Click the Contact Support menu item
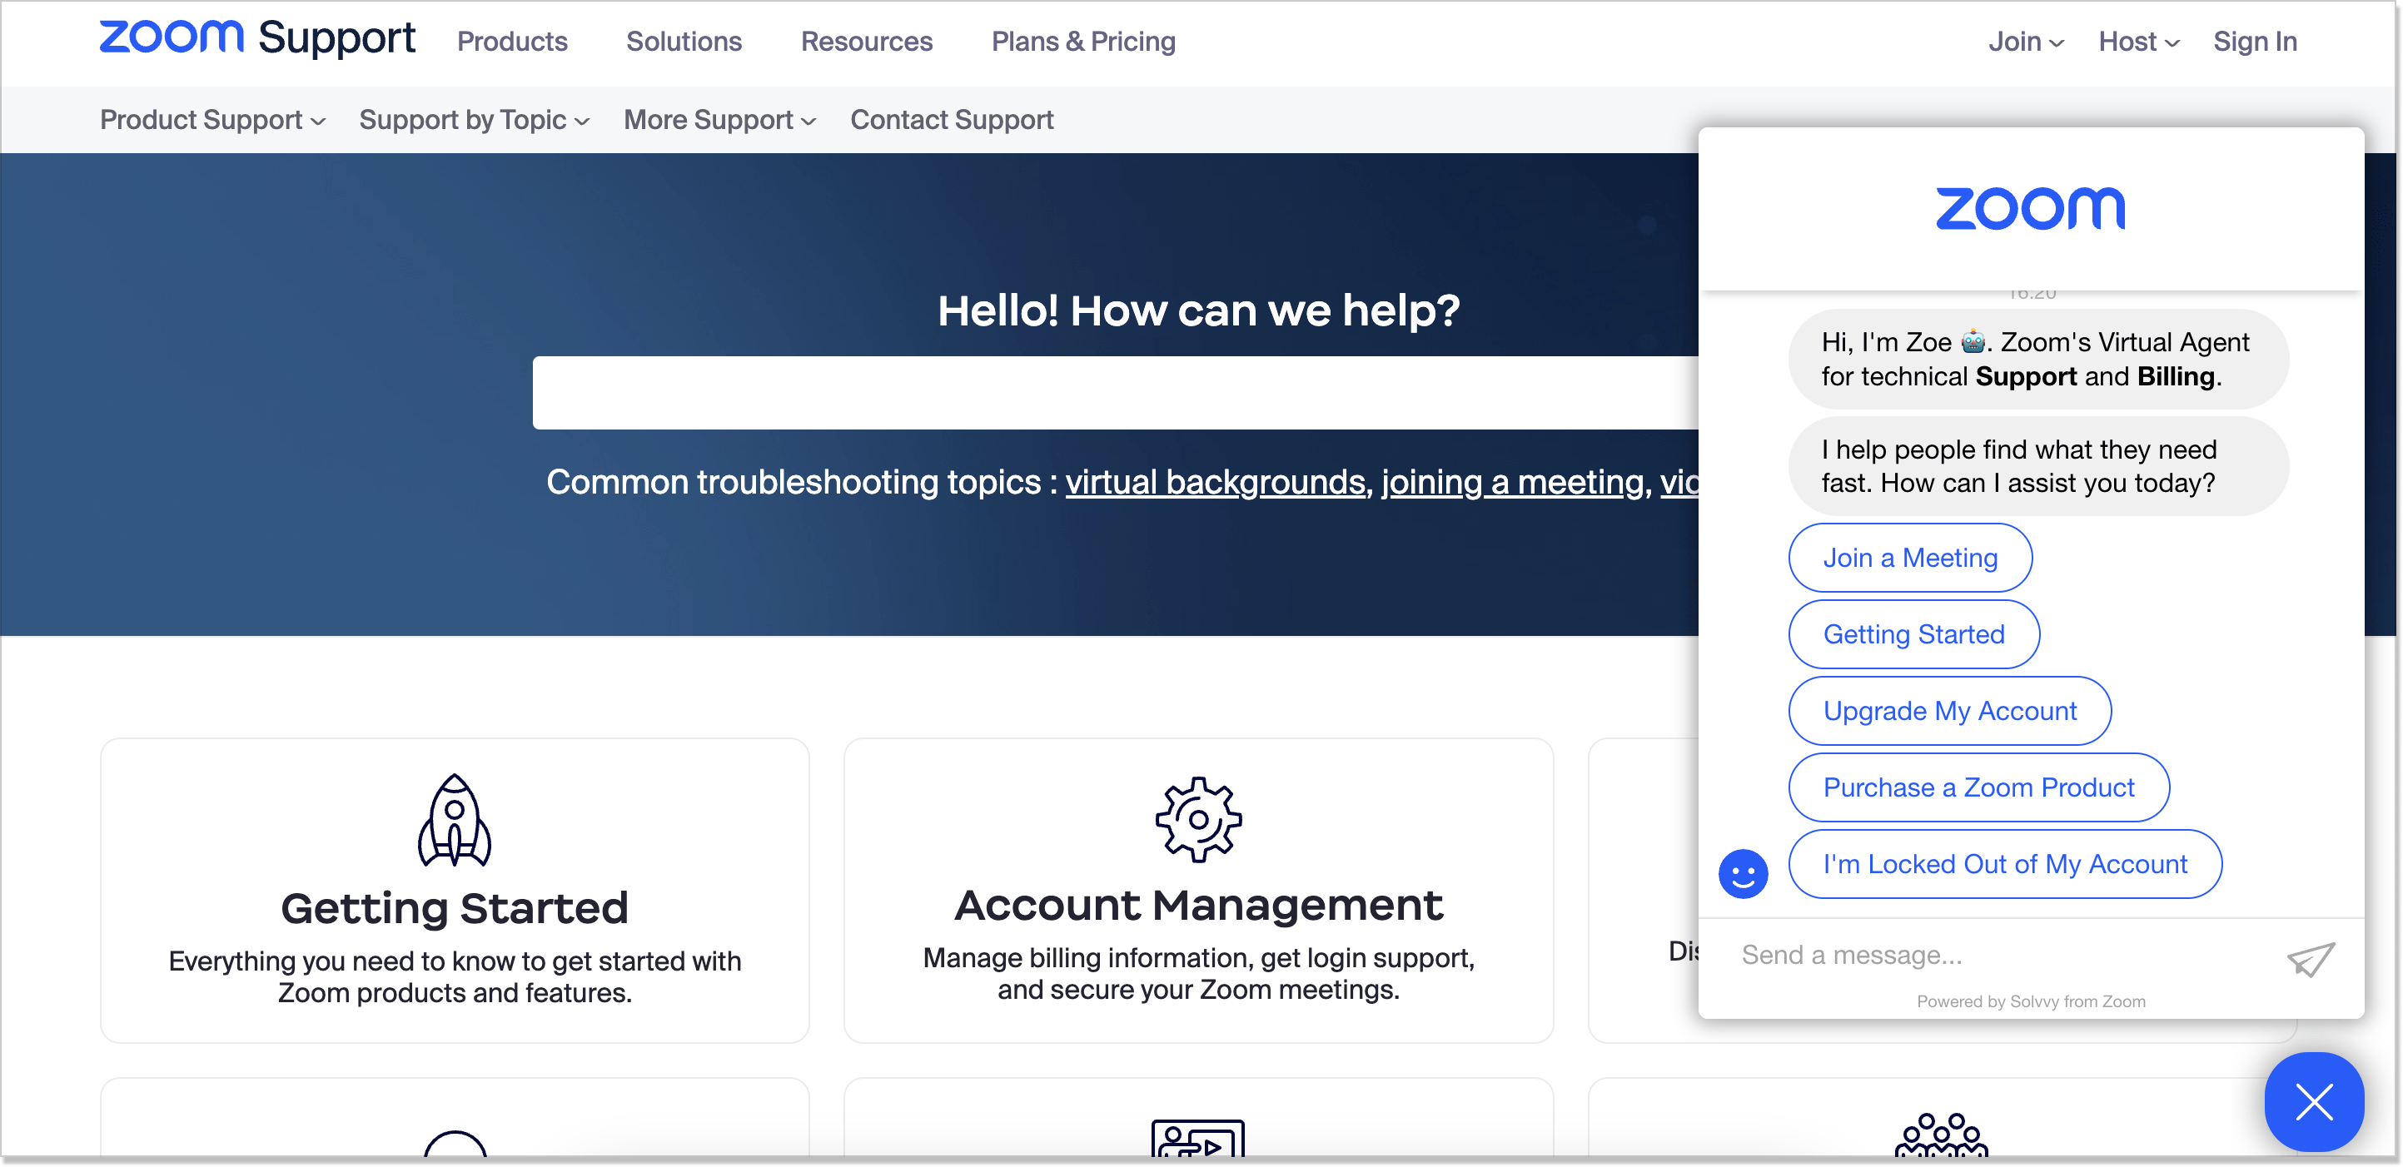 point(952,120)
